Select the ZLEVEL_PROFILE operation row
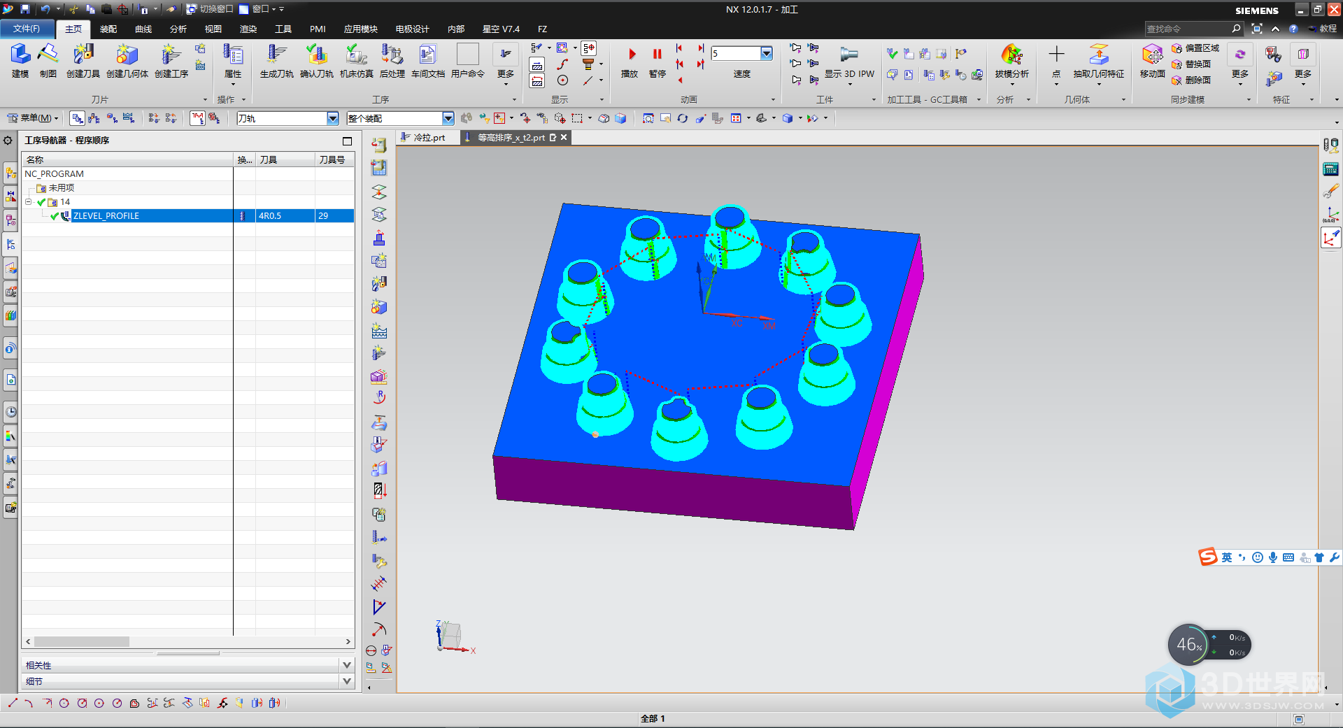This screenshot has height=728, width=1343. tap(188, 216)
